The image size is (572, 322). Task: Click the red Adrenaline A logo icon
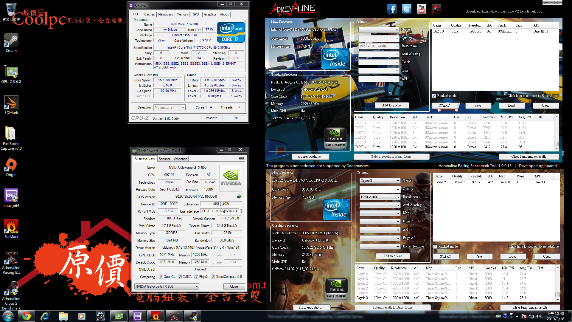(436, 9)
